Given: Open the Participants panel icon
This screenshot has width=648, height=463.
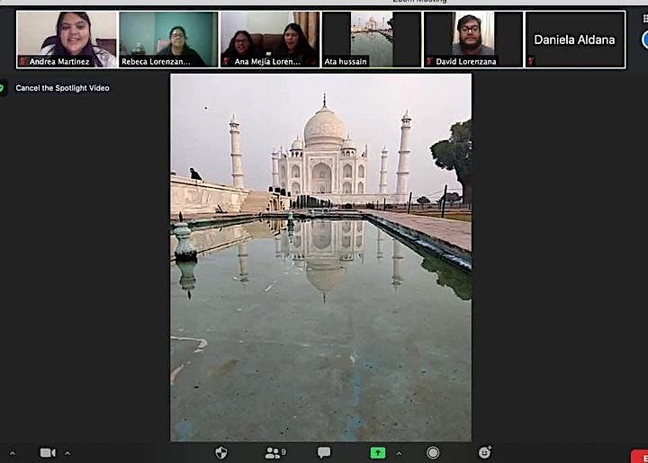Looking at the screenshot, I should pyautogui.click(x=275, y=453).
